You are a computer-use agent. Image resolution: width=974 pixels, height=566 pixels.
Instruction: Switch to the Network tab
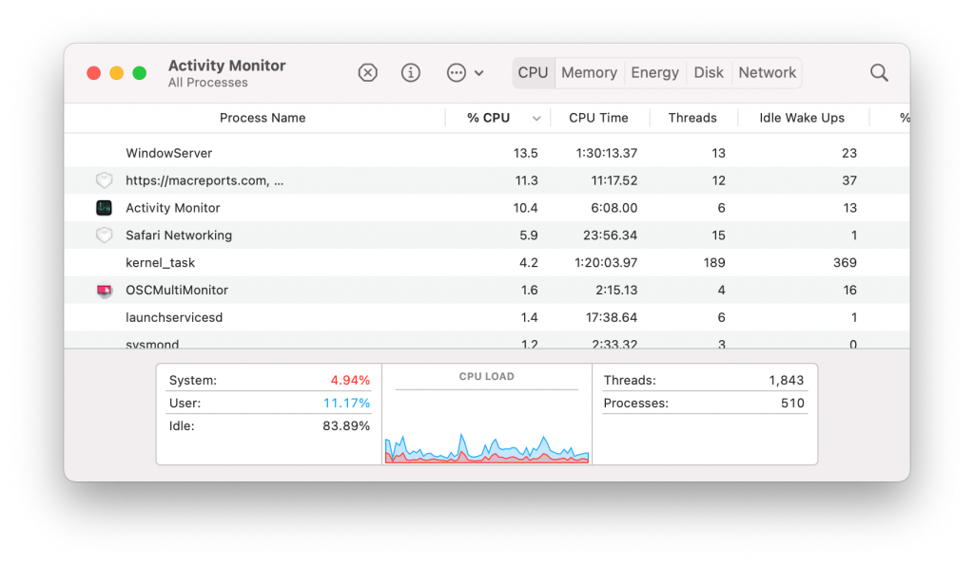[768, 72]
